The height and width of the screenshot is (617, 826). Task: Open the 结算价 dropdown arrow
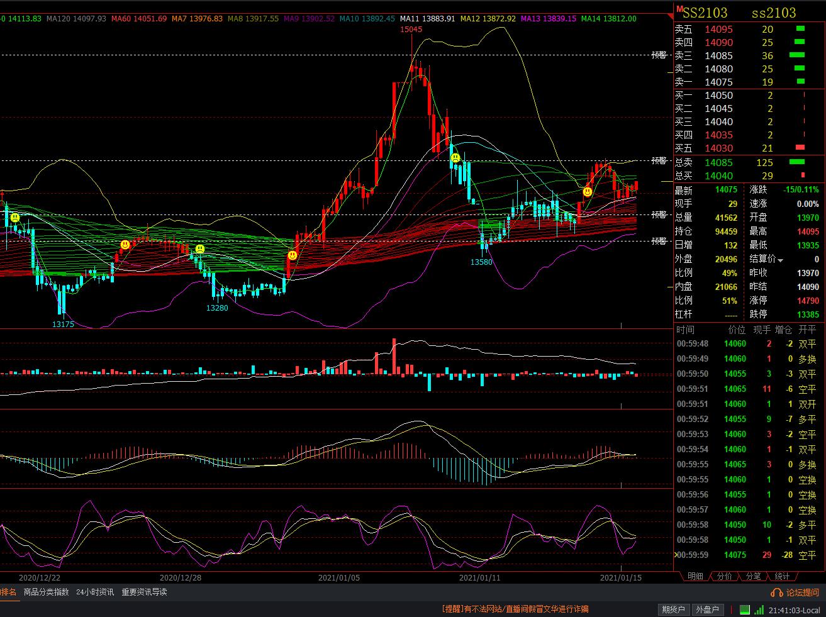(781, 260)
